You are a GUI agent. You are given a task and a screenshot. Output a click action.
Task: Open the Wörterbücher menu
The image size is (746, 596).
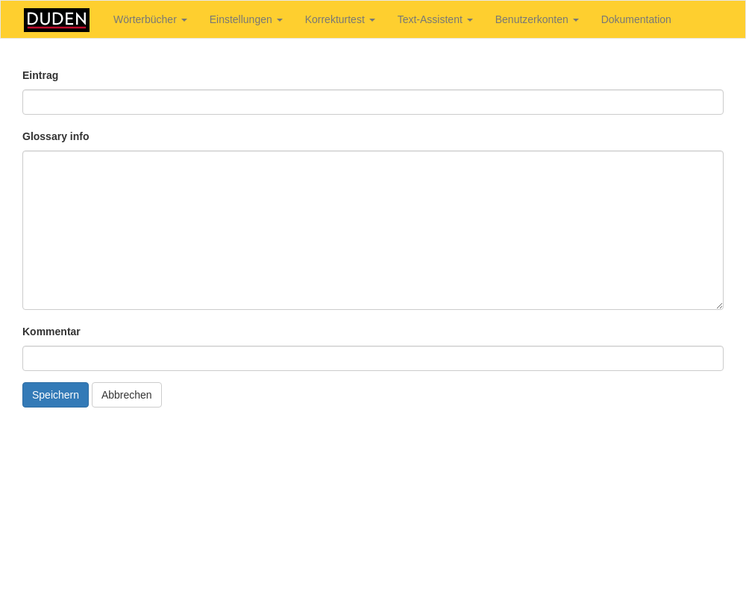click(149, 19)
